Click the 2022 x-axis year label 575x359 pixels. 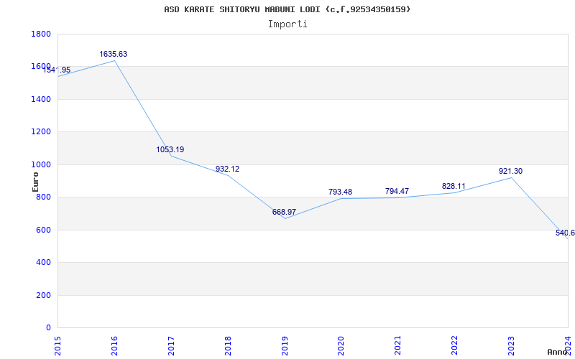[455, 345]
